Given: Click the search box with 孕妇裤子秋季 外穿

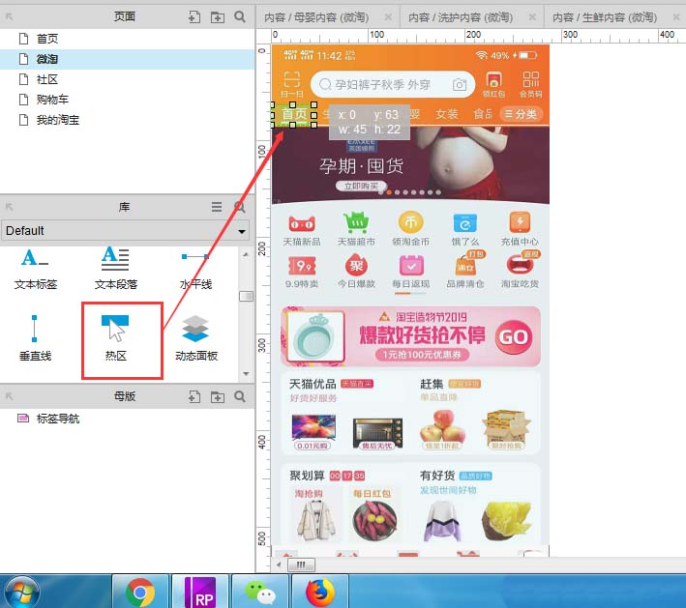Looking at the screenshot, I should 393,84.
